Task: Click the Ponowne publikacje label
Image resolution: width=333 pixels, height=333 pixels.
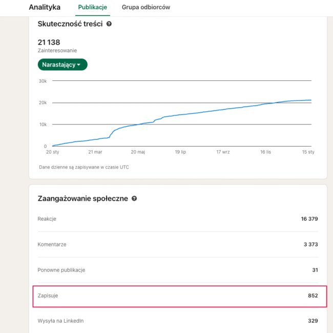Action: click(x=61, y=270)
